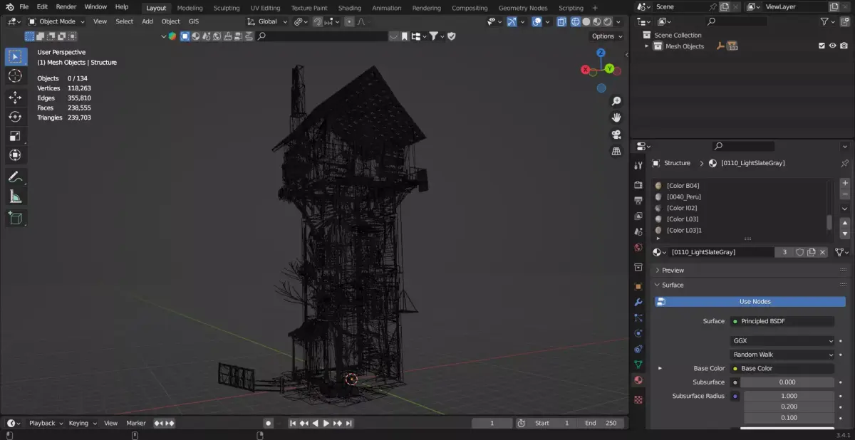
Task: Select the Measure tool
Action: (15, 197)
